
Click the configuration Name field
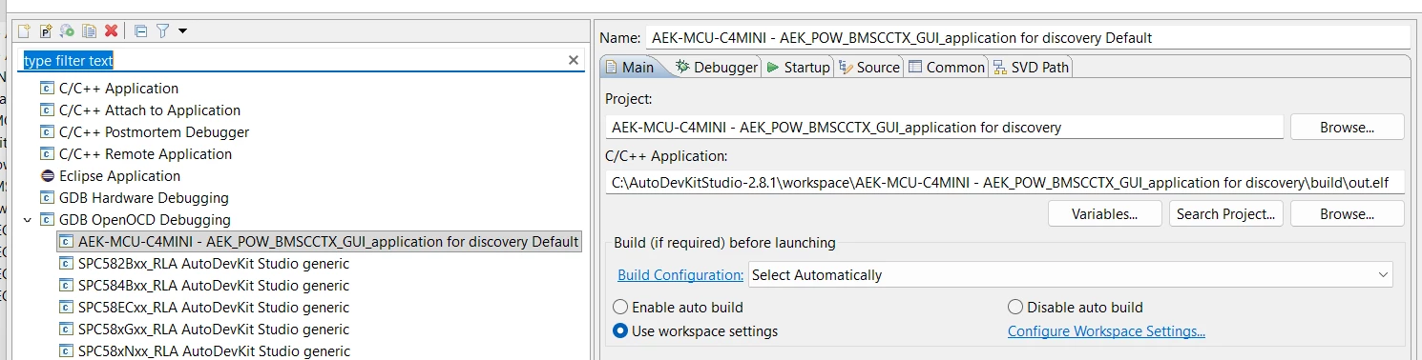tap(1028, 38)
